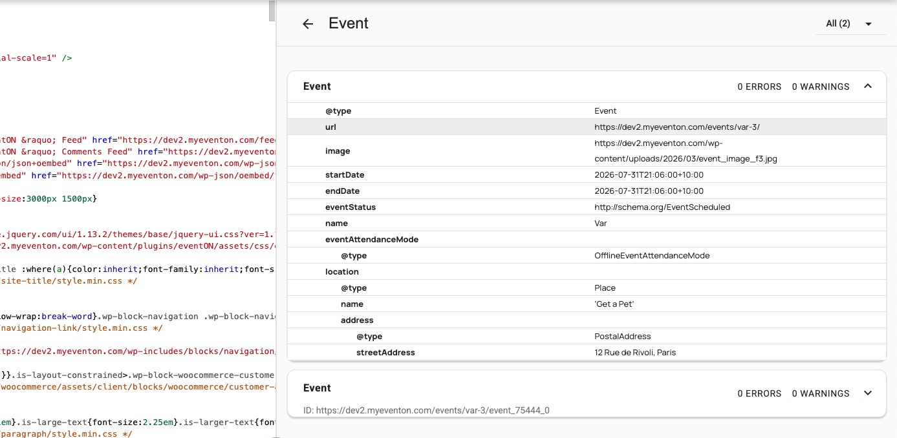
Task: Select the eventAttendanceMode row
Action: [587, 240]
